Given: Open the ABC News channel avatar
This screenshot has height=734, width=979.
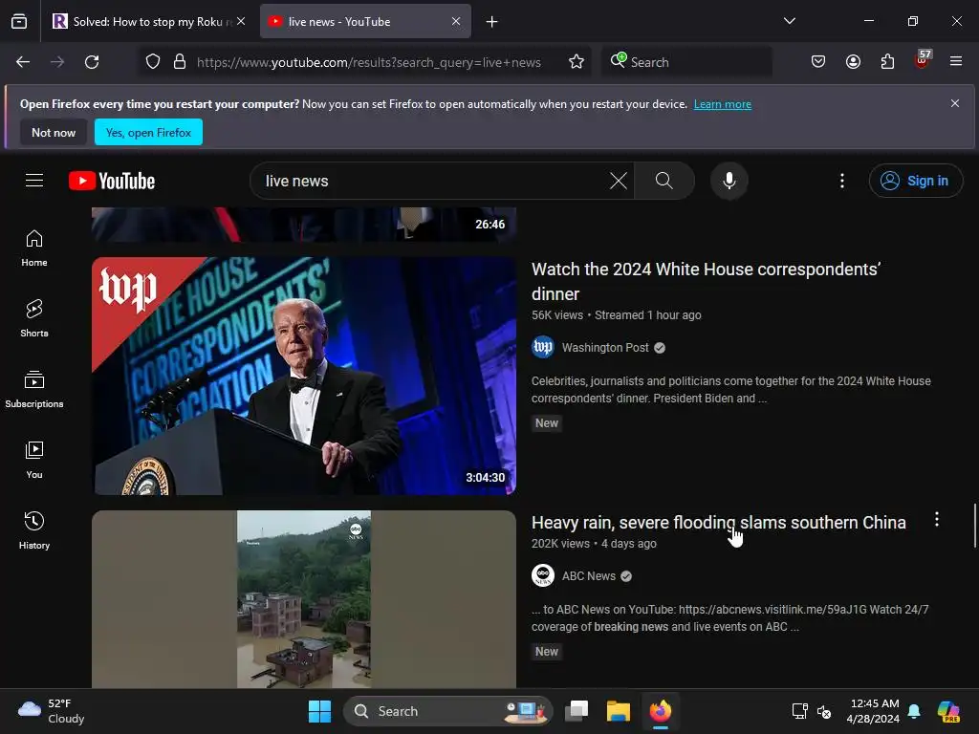Looking at the screenshot, I should tap(543, 575).
